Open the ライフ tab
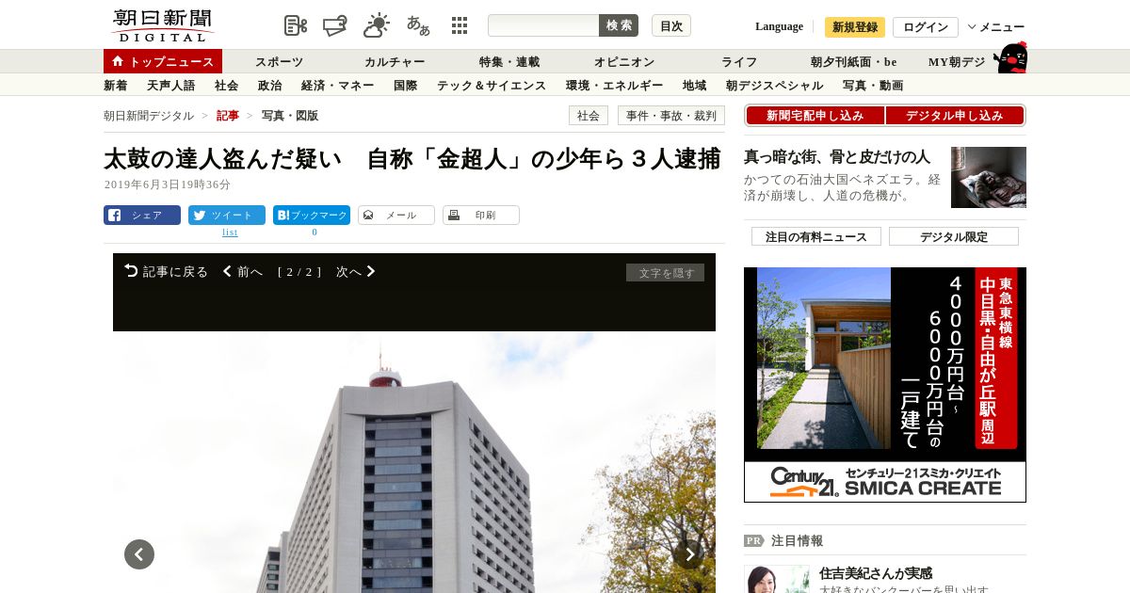1130x593 pixels. [739, 61]
